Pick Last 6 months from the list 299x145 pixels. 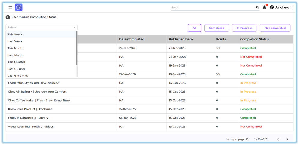click(18, 75)
